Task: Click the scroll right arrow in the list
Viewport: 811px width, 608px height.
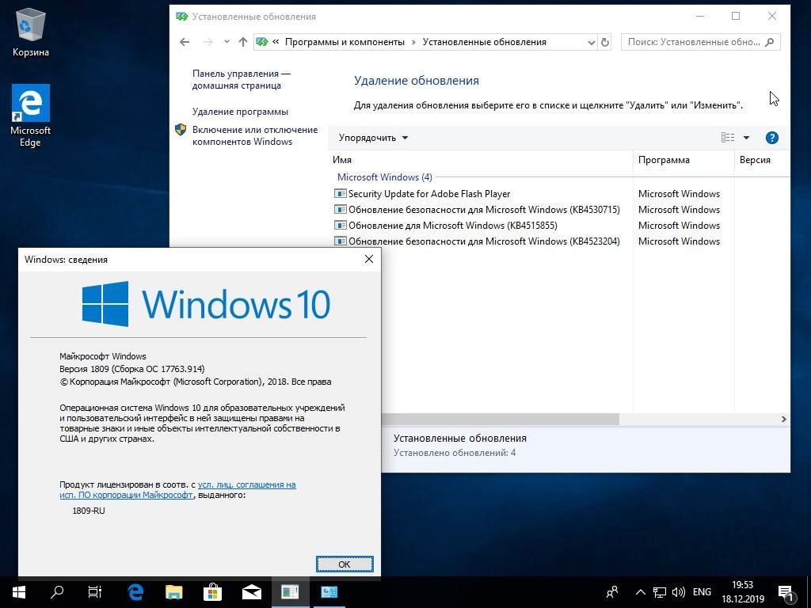Action: pos(783,419)
